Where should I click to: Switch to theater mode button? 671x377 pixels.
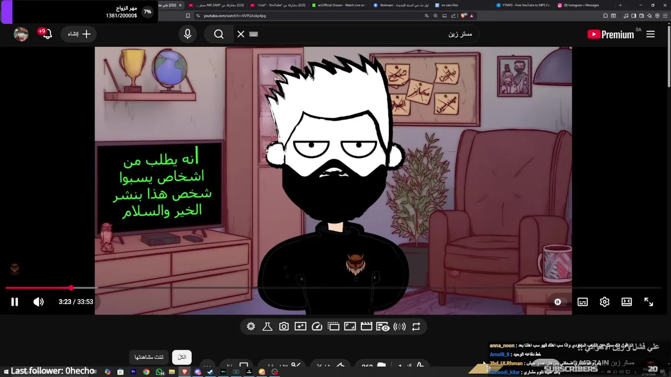click(626, 302)
